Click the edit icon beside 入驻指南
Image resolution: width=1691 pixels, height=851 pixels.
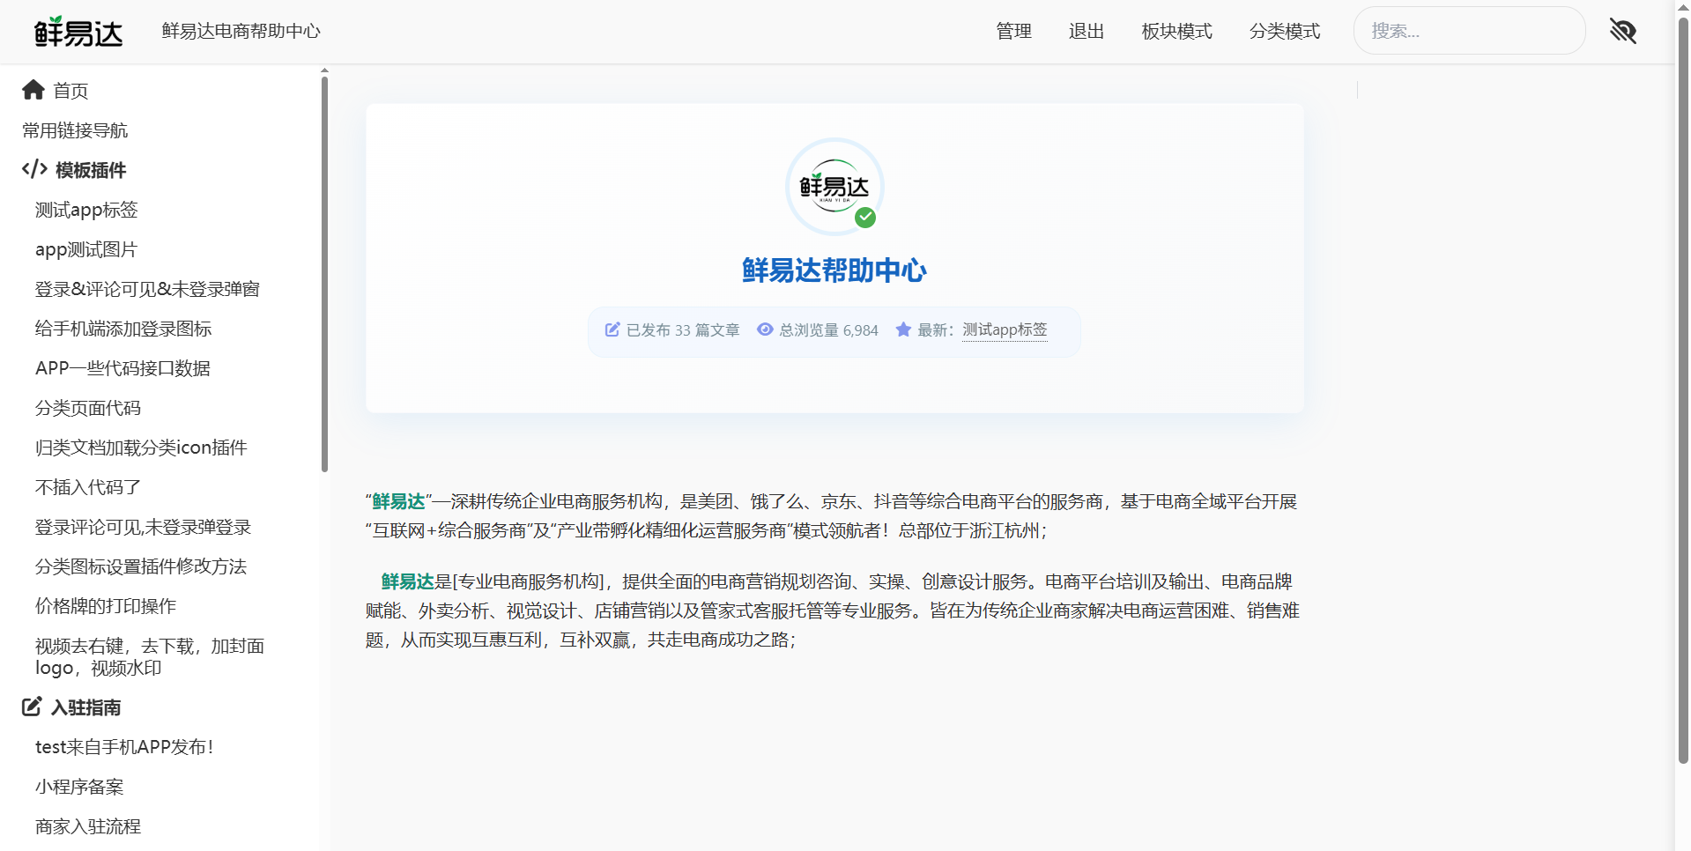point(32,707)
